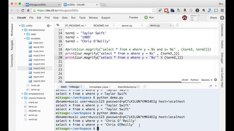The width and height of the screenshot is (234, 131).
Task: Collapse the templates folder
Action: (25, 39)
